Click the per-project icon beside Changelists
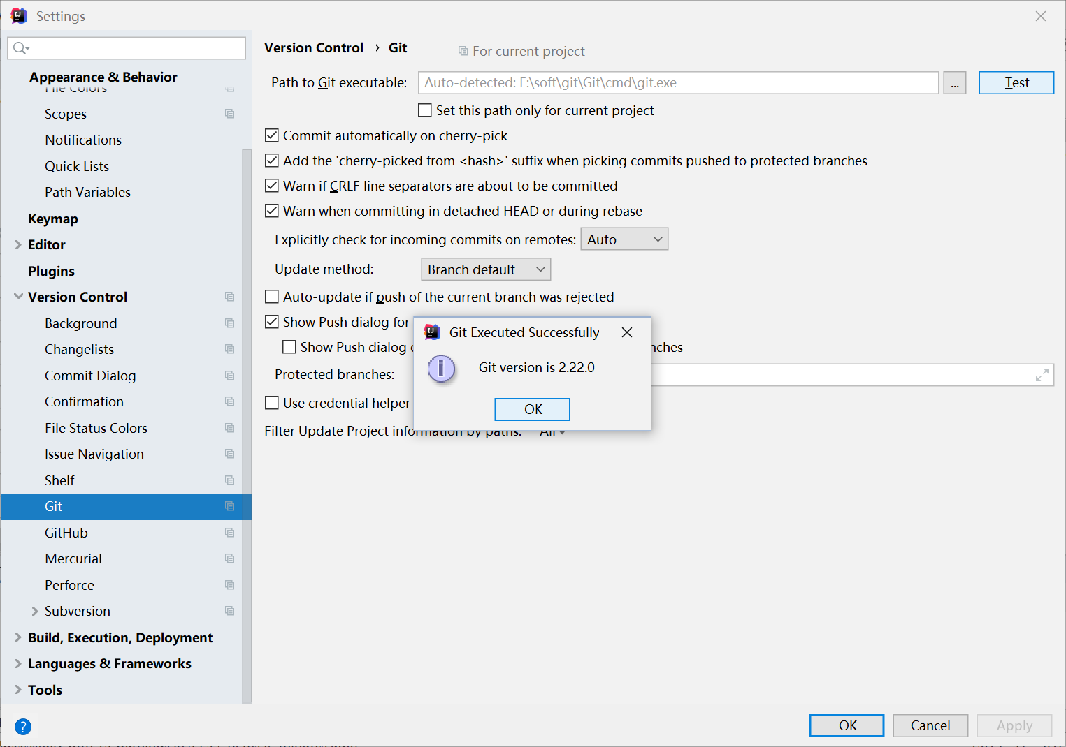 (x=229, y=349)
